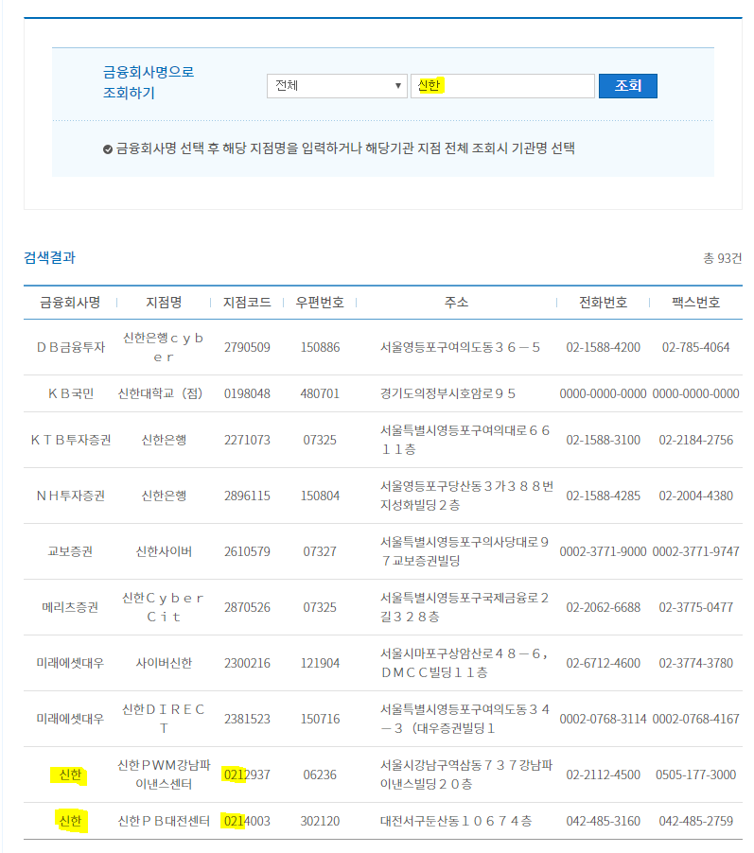Click address 대전서구둔산동１０６７４층
Image resolution: width=754 pixels, height=853 pixels.
coord(456,821)
